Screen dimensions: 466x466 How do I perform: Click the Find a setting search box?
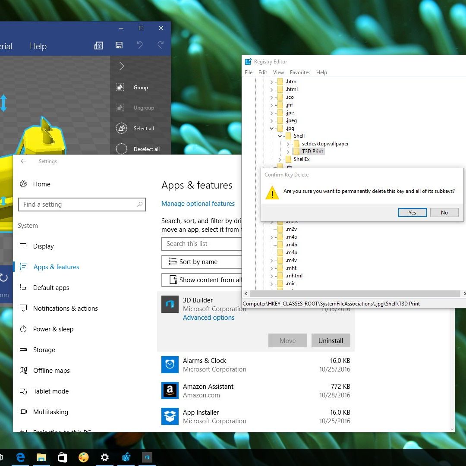82,205
